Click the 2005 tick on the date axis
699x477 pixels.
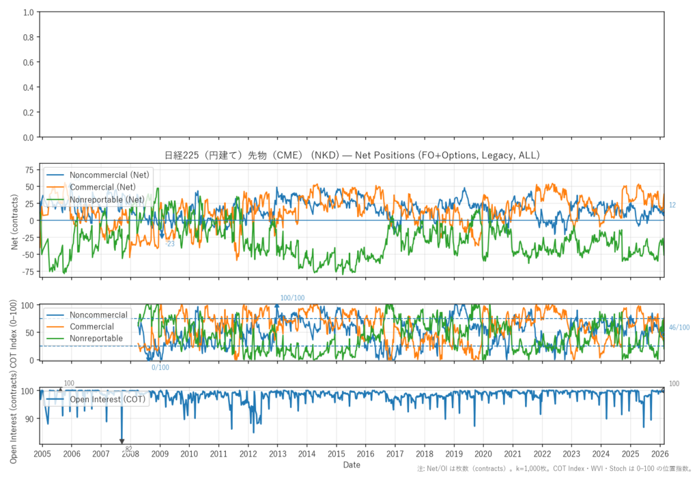tap(42, 454)
